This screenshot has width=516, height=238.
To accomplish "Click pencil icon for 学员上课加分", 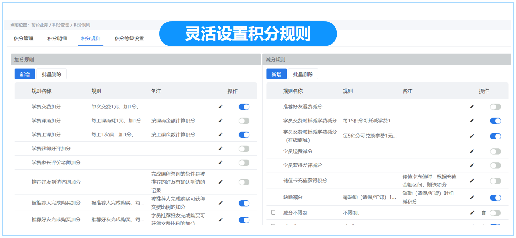I will (x=221, y=135).
